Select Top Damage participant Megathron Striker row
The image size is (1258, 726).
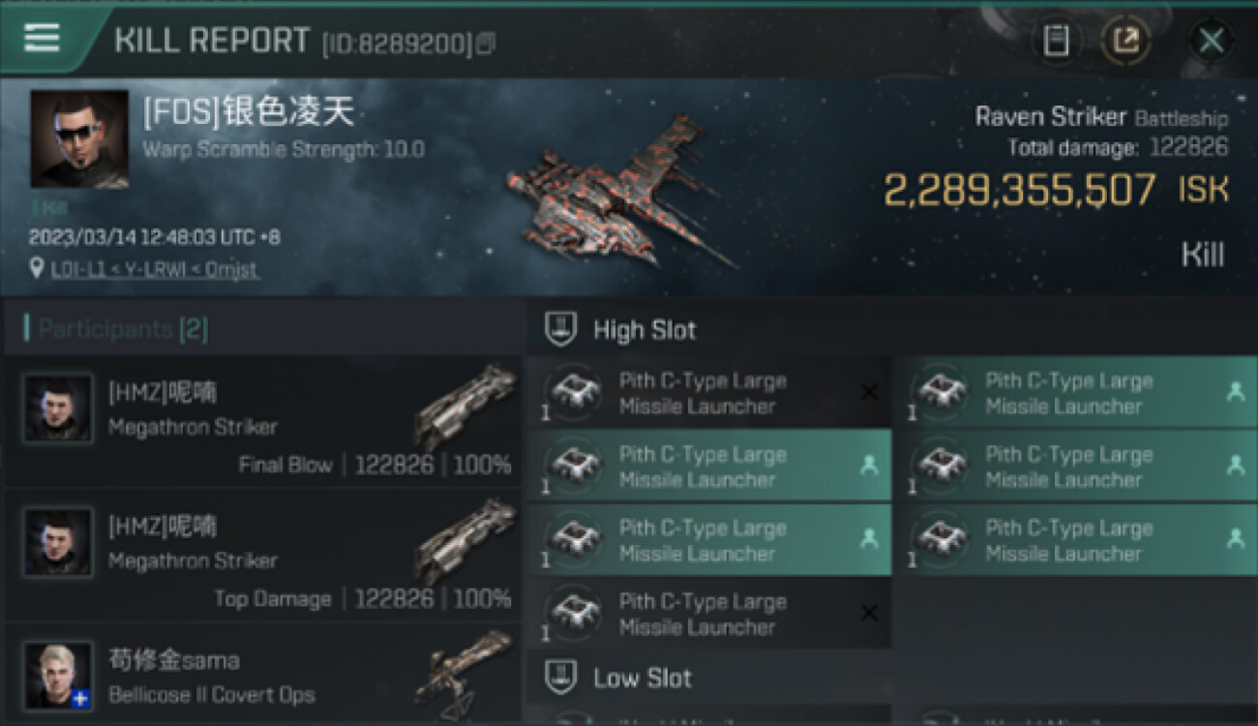click(x=263, y=556)
